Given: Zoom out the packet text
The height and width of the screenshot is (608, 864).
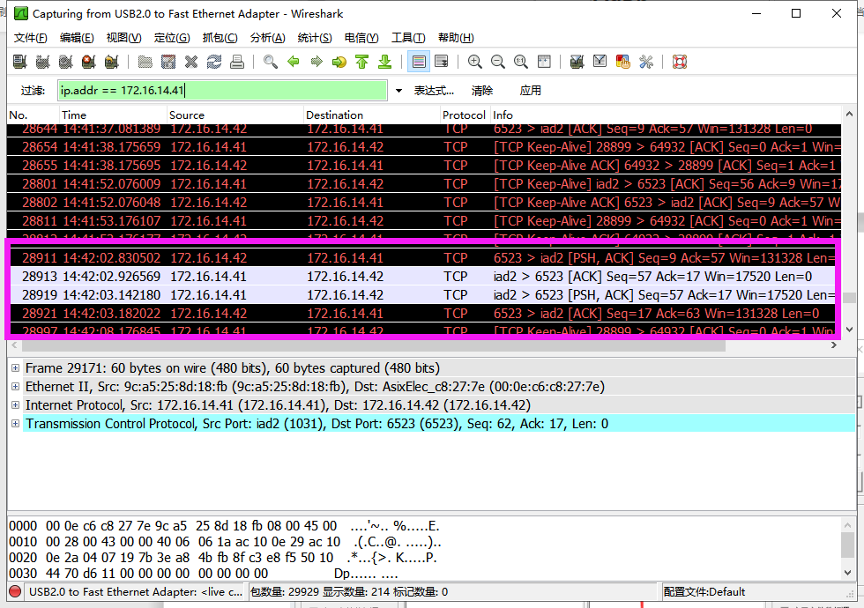Looking at the screenshot, I should tap(498, 62).
